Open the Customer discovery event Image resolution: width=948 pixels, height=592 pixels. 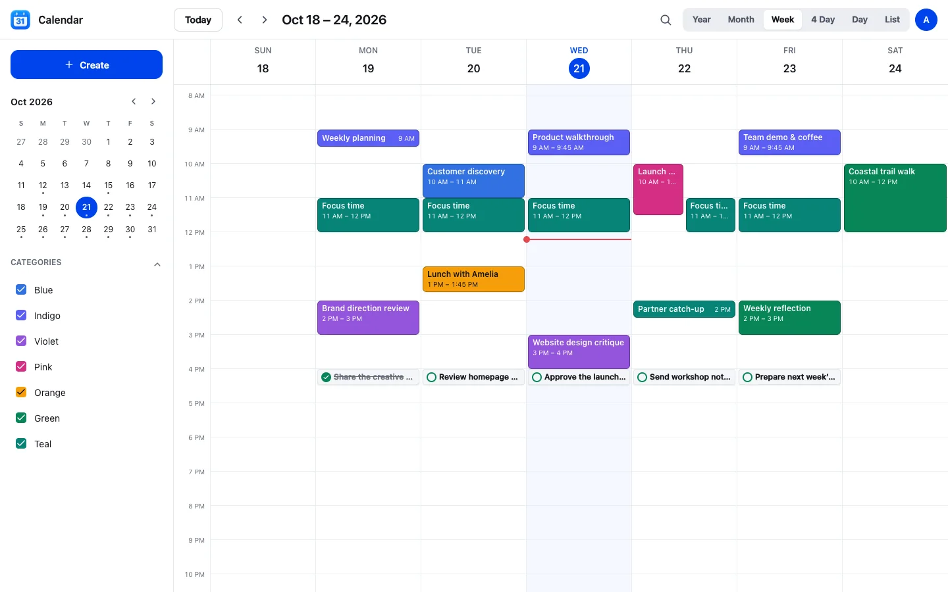[473, 180]
